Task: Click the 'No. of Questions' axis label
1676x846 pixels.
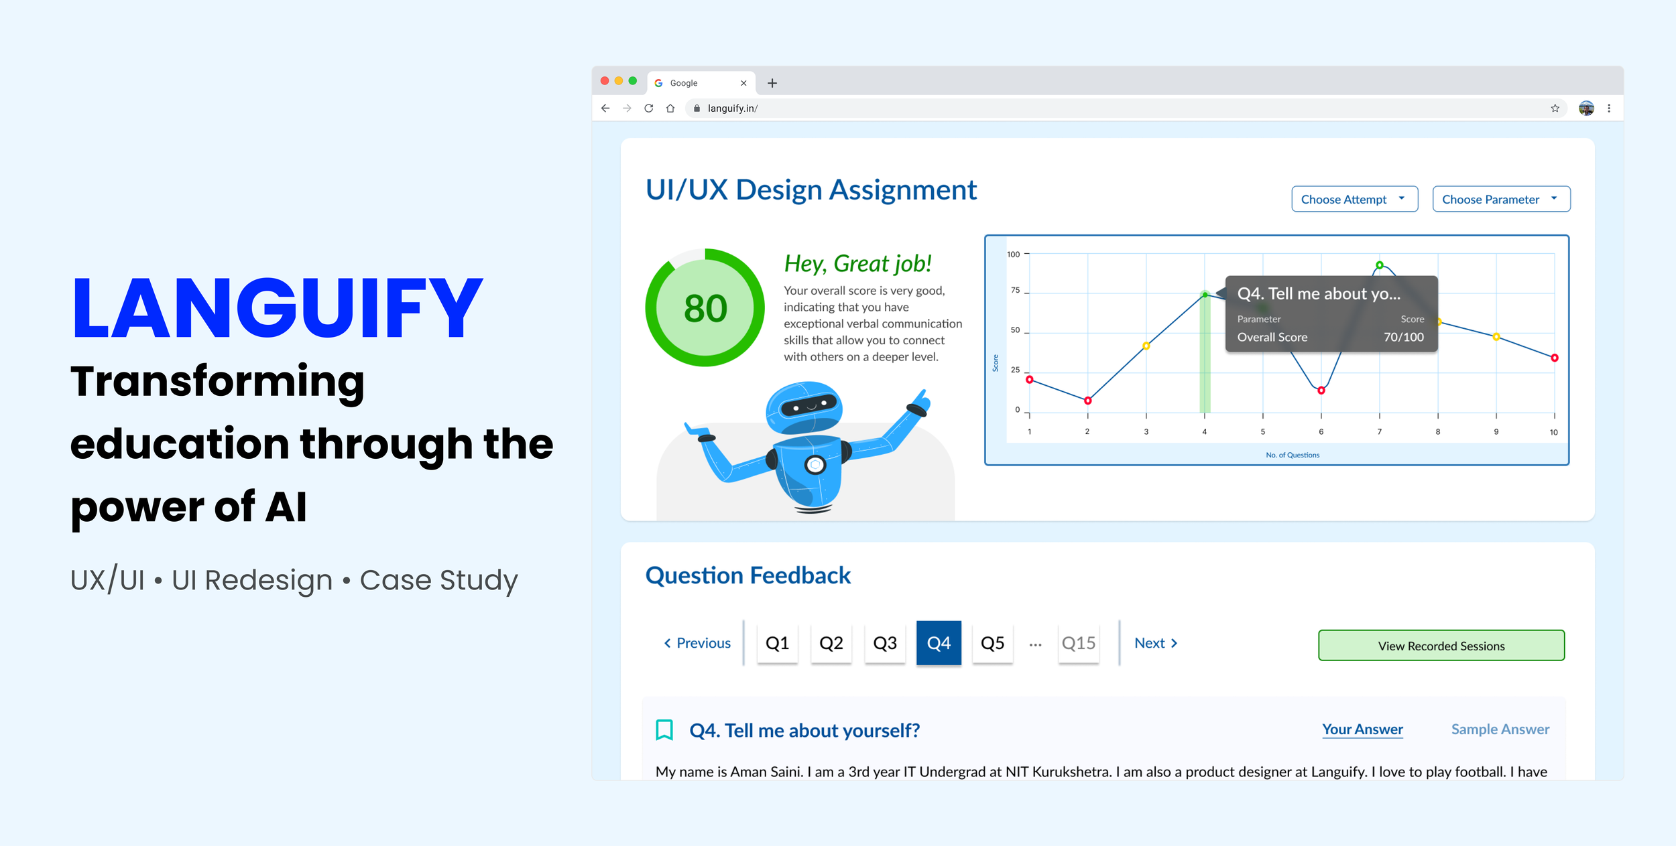Action: [x=1292, y=455]
